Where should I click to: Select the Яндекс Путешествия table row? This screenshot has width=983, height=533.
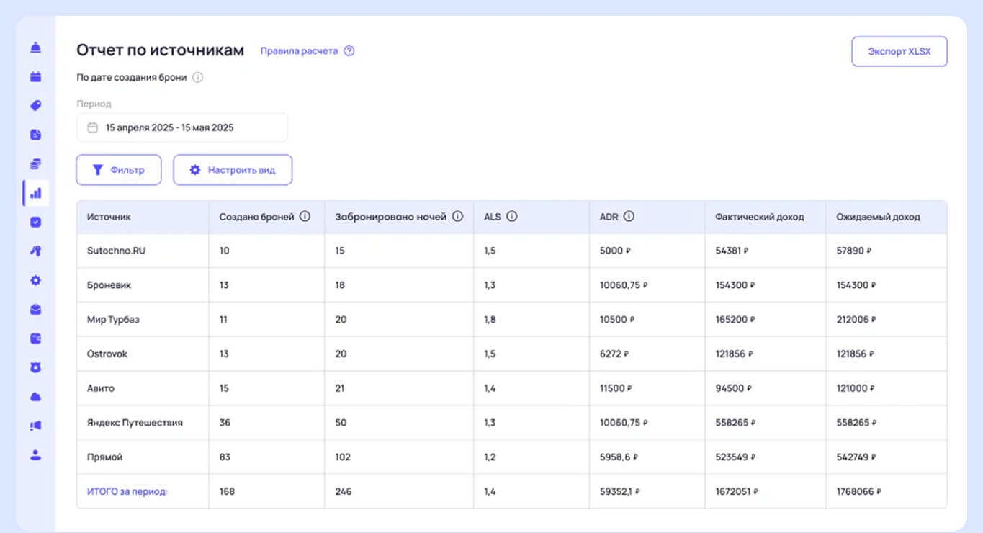[512, 423]
